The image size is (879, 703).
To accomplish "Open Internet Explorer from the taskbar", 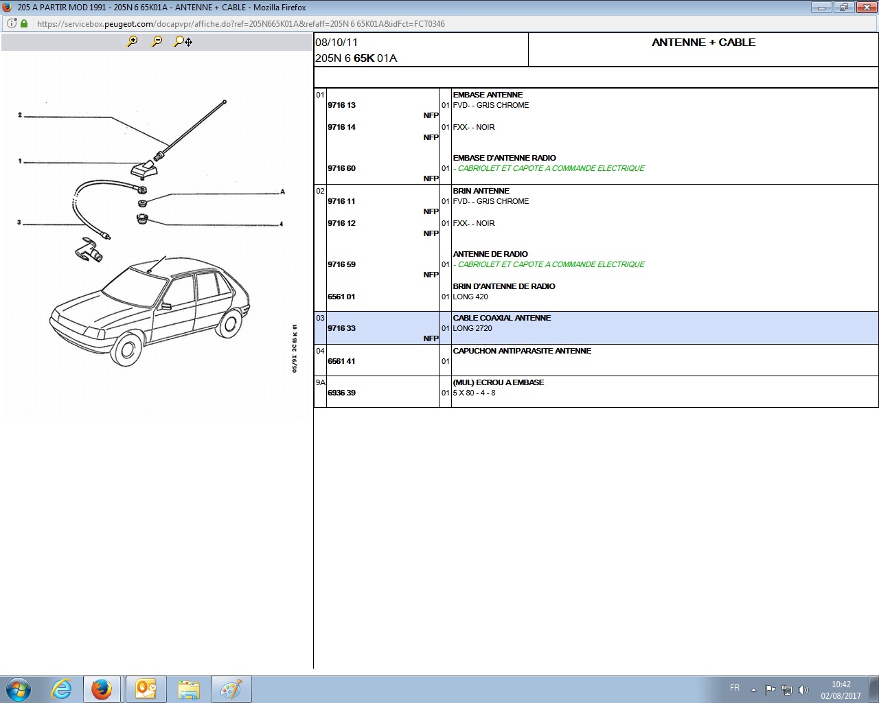I will 62,689.
